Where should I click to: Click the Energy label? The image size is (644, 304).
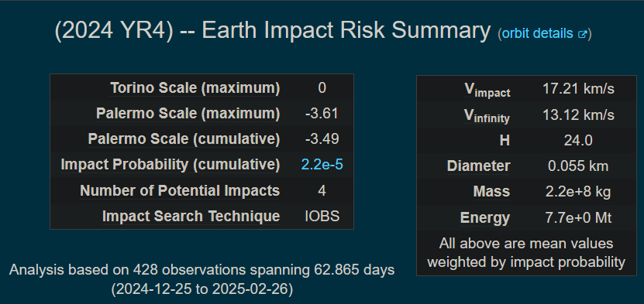(485, 218)
